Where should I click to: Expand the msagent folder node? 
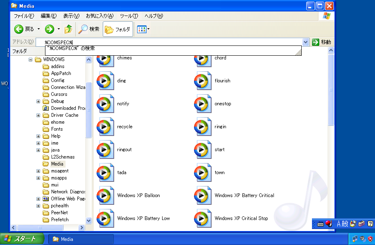click(38, 171)
